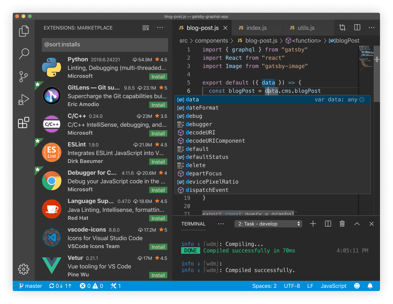Change LF end of line sequence
Screen dimensions: 393x304
[310, 286]
